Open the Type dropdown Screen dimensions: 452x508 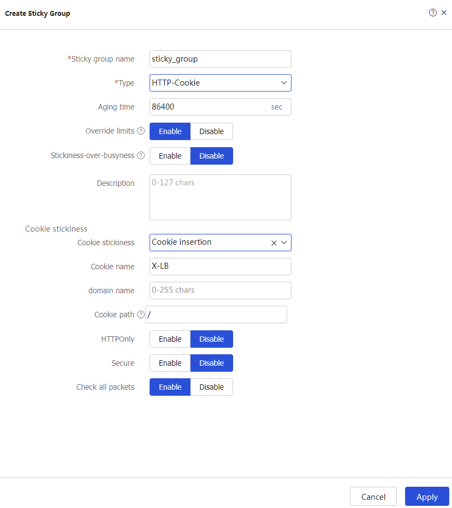point(220,83)
